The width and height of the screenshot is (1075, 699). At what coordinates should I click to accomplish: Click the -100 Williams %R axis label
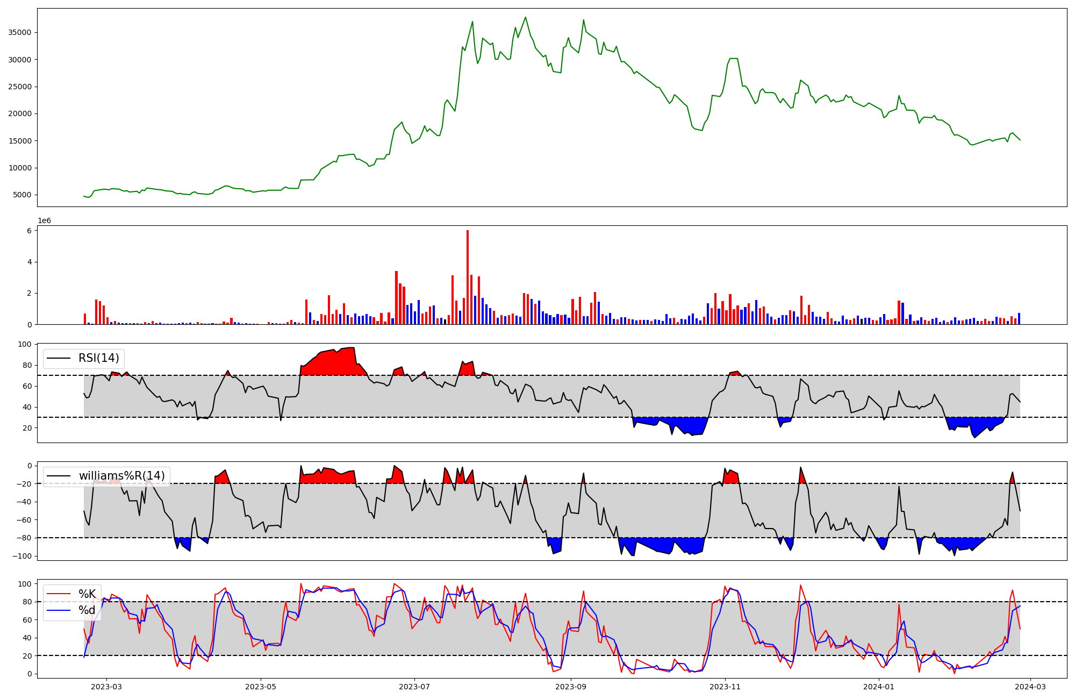pyautogui.click(x=21, y=556)
